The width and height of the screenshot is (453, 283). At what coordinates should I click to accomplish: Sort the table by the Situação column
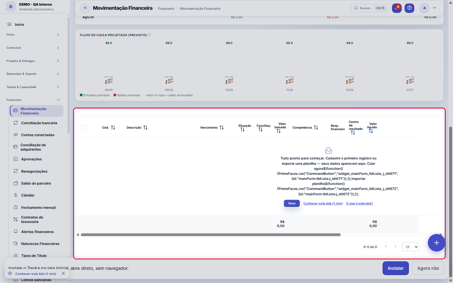243,130
